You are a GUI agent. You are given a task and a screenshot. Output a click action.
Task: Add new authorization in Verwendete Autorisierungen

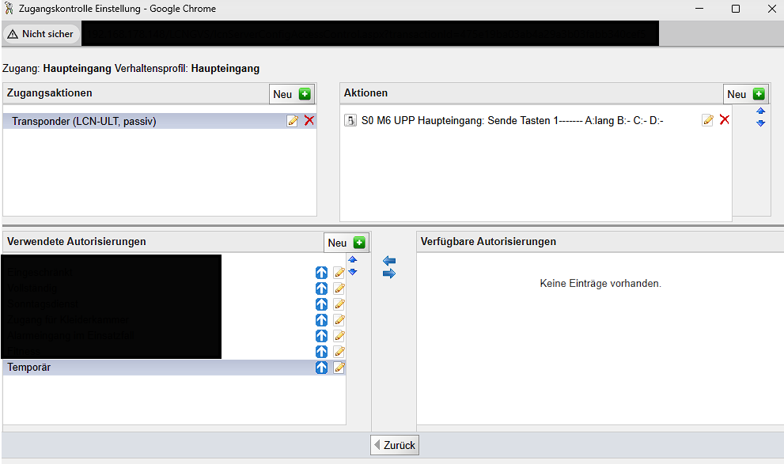(347, 243)
